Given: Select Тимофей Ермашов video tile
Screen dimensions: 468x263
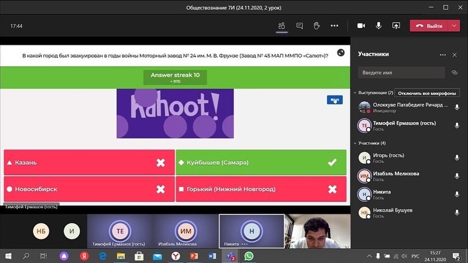Looking at the screenshot, I should pos(120,231).
